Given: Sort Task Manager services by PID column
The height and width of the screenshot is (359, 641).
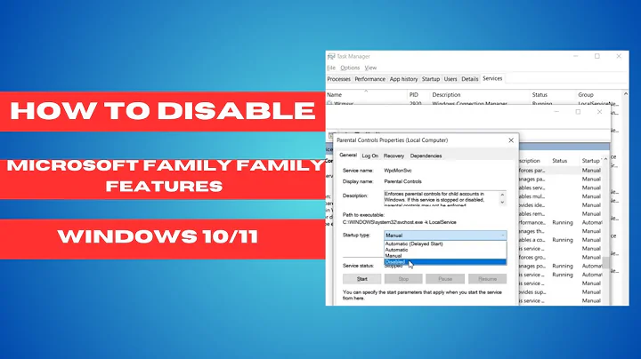Looking at the screenshot, I should point(418,95).
